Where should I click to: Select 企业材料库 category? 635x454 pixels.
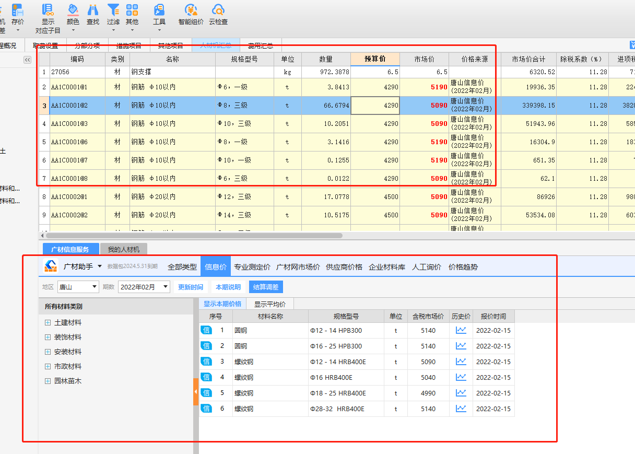point(387,267)
